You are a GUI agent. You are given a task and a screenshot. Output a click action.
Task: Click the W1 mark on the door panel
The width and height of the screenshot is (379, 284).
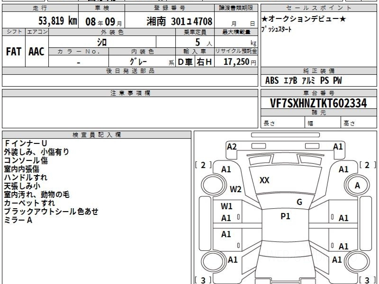(226, 206)
